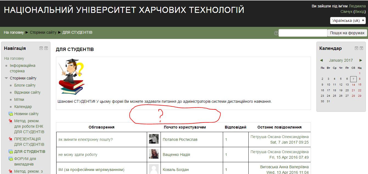
Task: Click the forum search text field
Action: 303,33
